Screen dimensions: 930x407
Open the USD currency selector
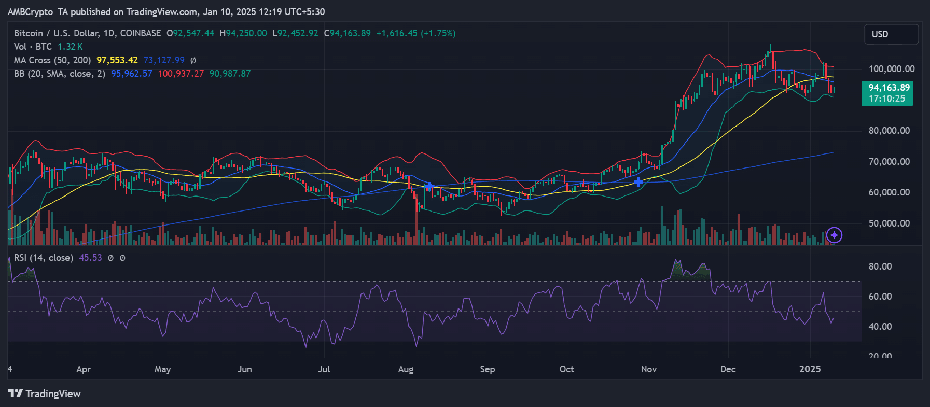point(891,34)
